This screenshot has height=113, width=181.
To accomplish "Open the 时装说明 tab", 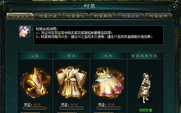I will point(158,16).
